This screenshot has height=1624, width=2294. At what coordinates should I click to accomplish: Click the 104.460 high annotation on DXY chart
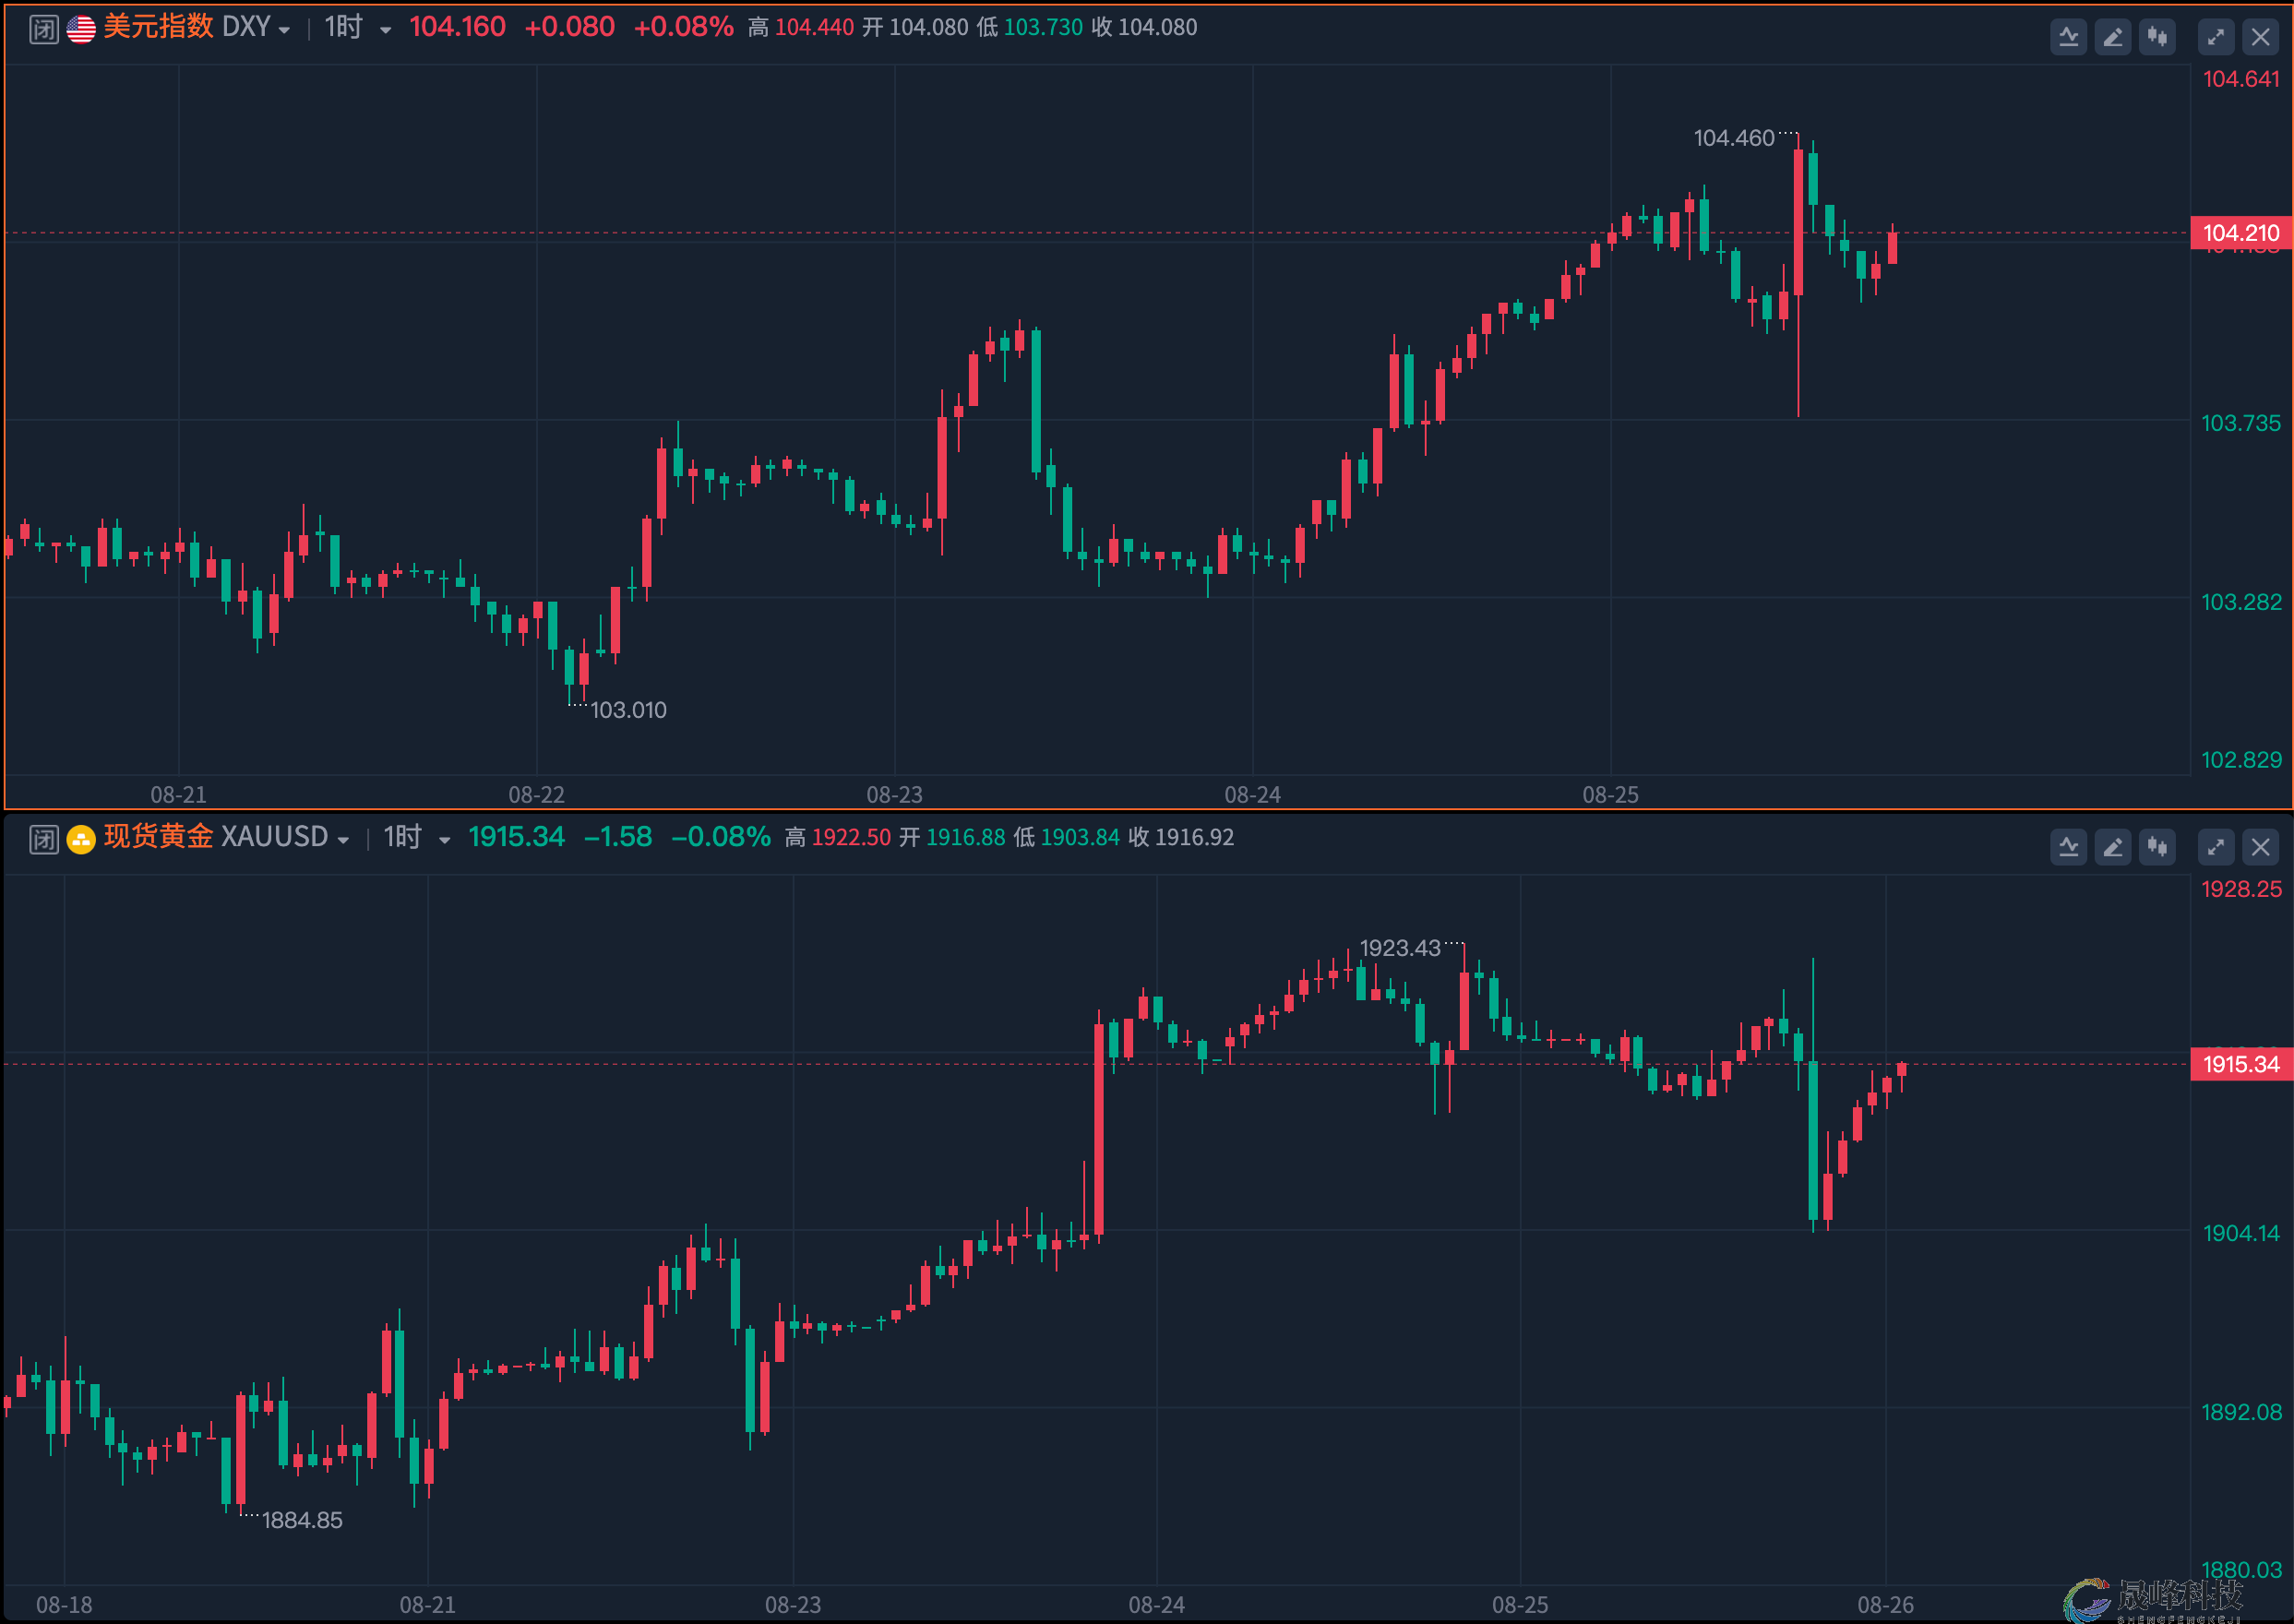pos(1734,139)
